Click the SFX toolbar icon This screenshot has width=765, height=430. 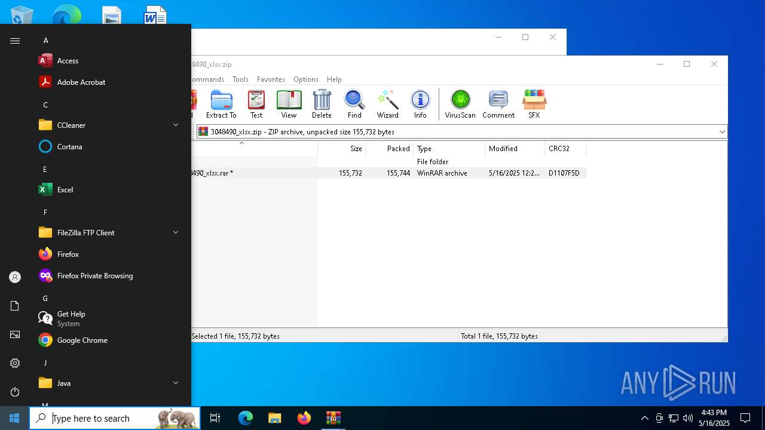pos(534,104)
